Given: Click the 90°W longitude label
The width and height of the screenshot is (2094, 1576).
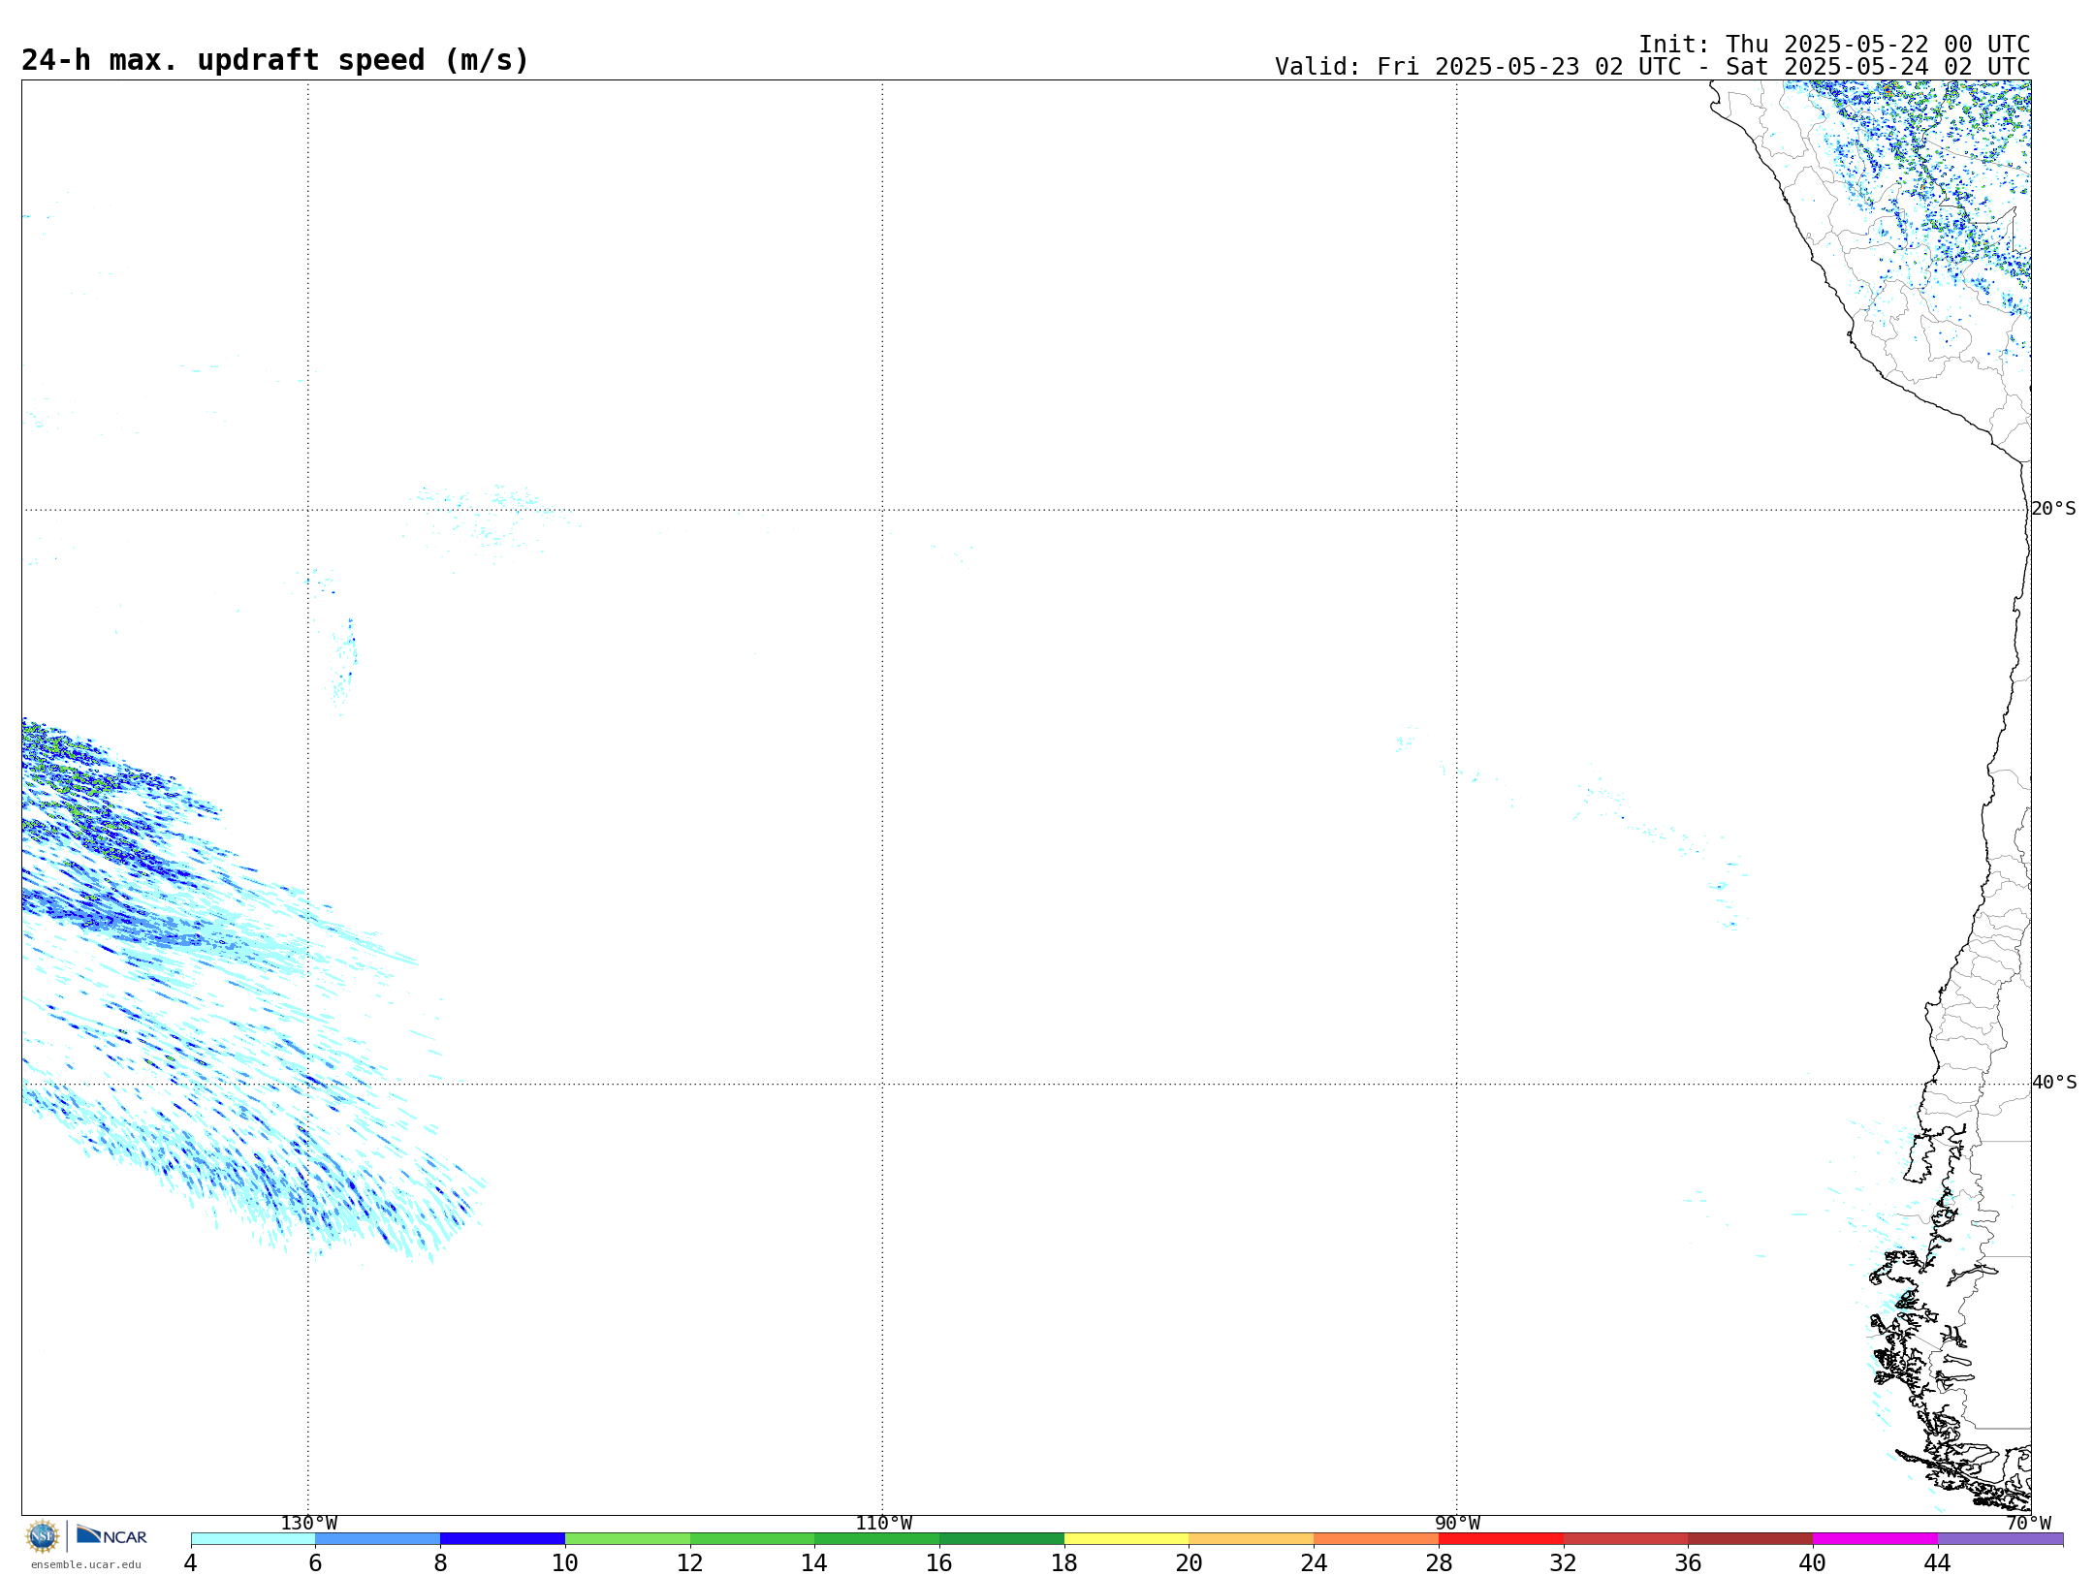Looking at the screenshot, I should (1457, 1524).
